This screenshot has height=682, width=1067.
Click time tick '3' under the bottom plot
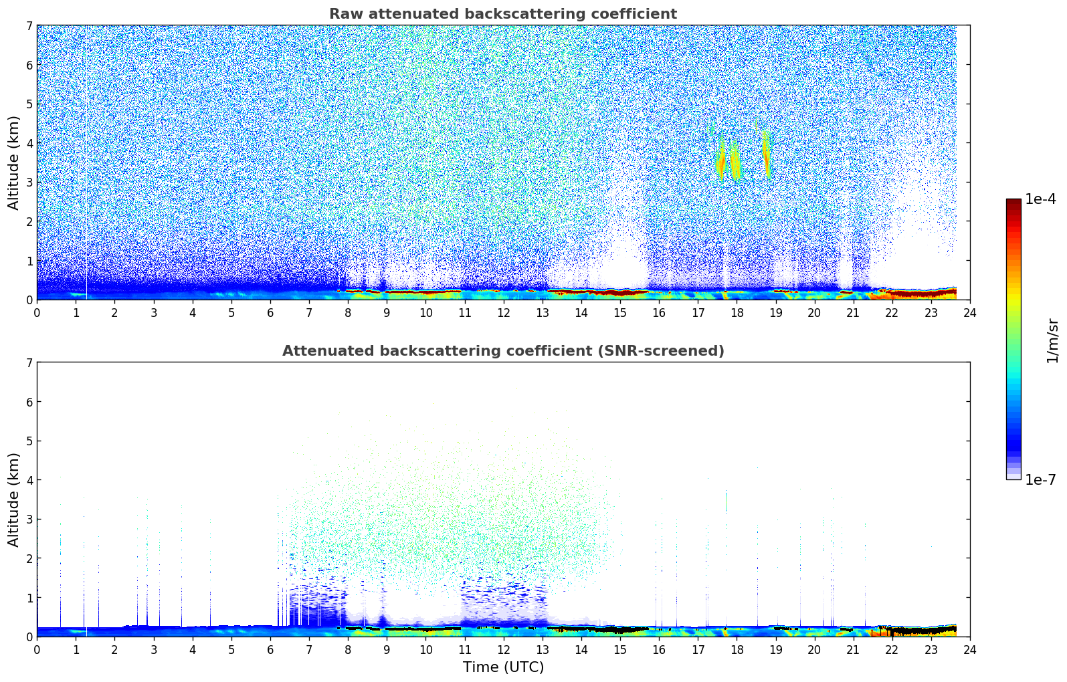[153, 649]
